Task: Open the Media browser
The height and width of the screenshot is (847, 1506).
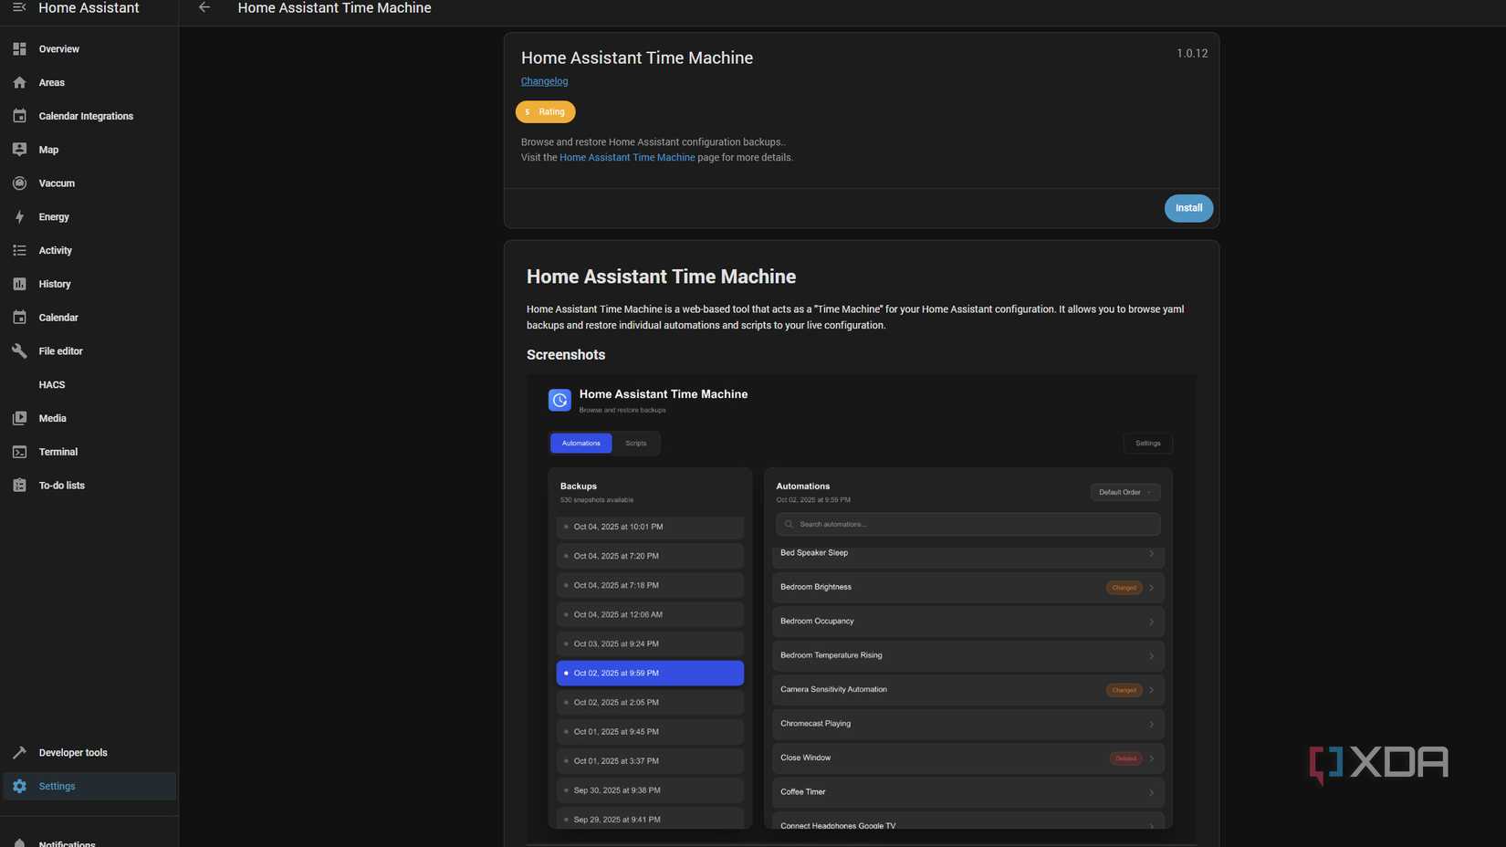Action: pos(52,418)
